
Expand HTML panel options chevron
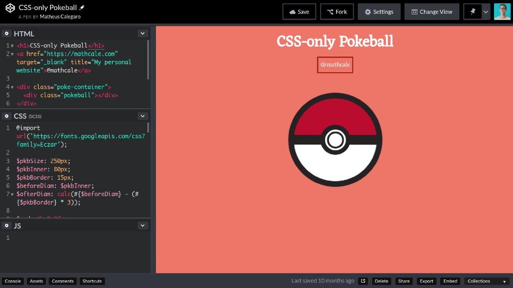point(143,33)
